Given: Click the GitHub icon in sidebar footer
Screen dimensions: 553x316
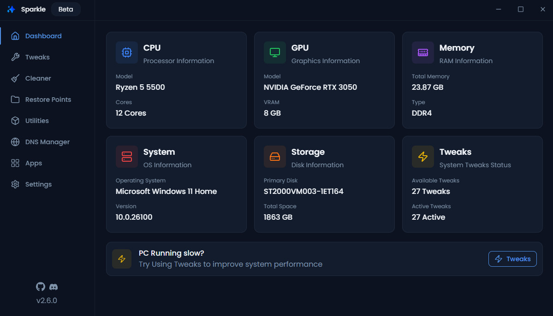Looking at the screenshot, I should [41, 287].
